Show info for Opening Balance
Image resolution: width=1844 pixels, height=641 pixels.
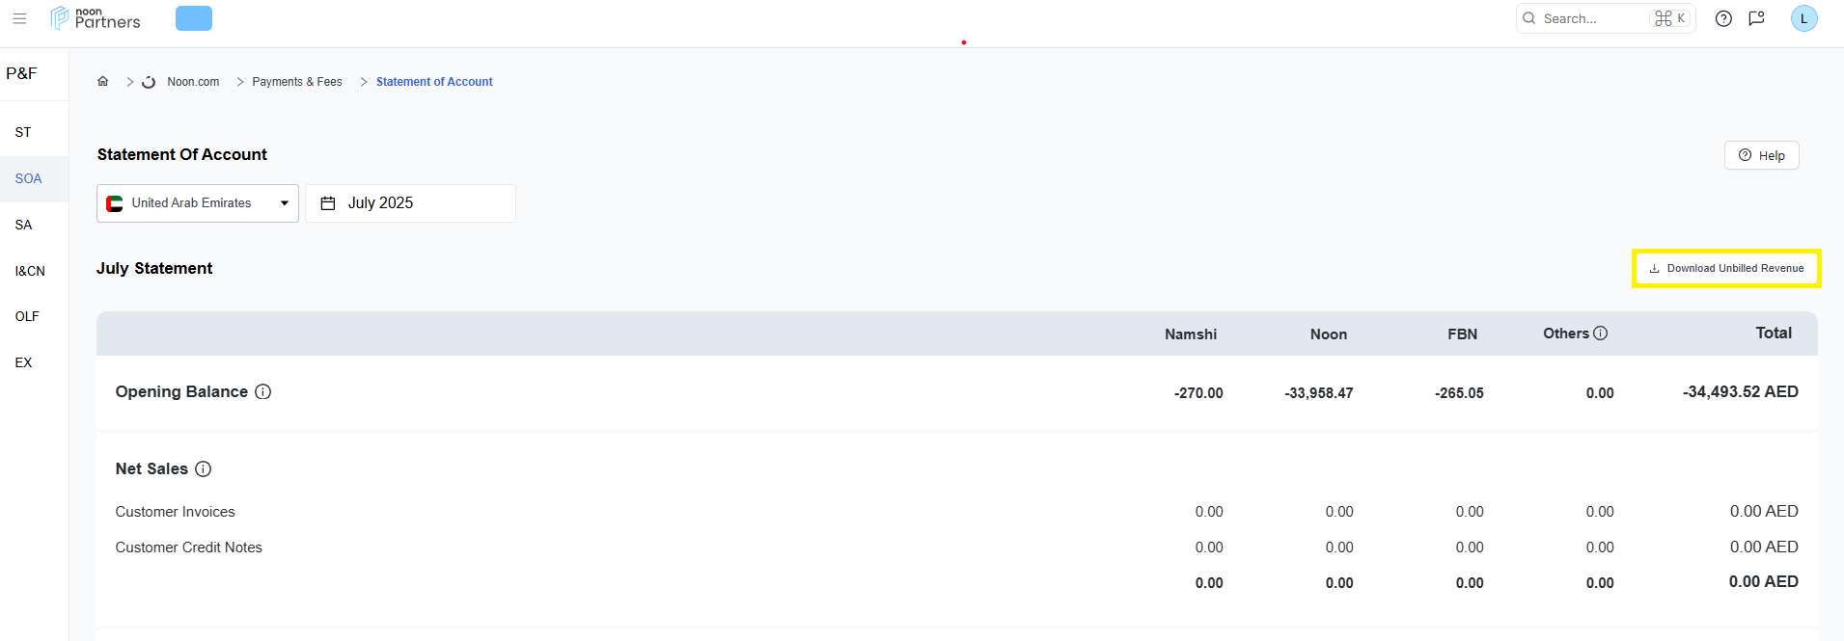(262, 391)
